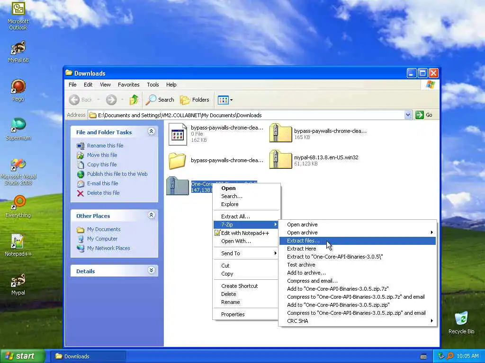The height and width of the screenshot is (363, 485).
Task: Collapse the File and Folder Tasks panel
Action: (151, 131)
